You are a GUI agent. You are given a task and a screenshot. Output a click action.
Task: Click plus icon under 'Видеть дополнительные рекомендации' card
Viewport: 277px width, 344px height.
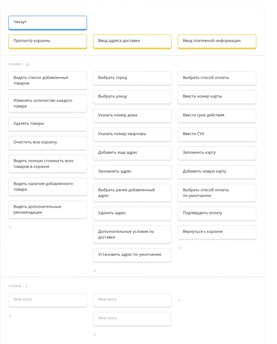coord(10,227)
